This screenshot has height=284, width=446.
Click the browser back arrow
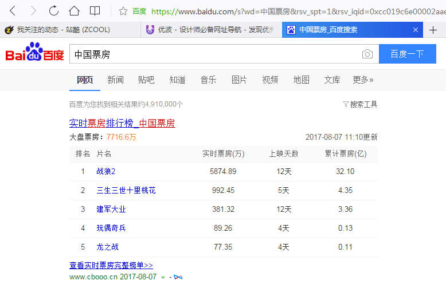13,11
